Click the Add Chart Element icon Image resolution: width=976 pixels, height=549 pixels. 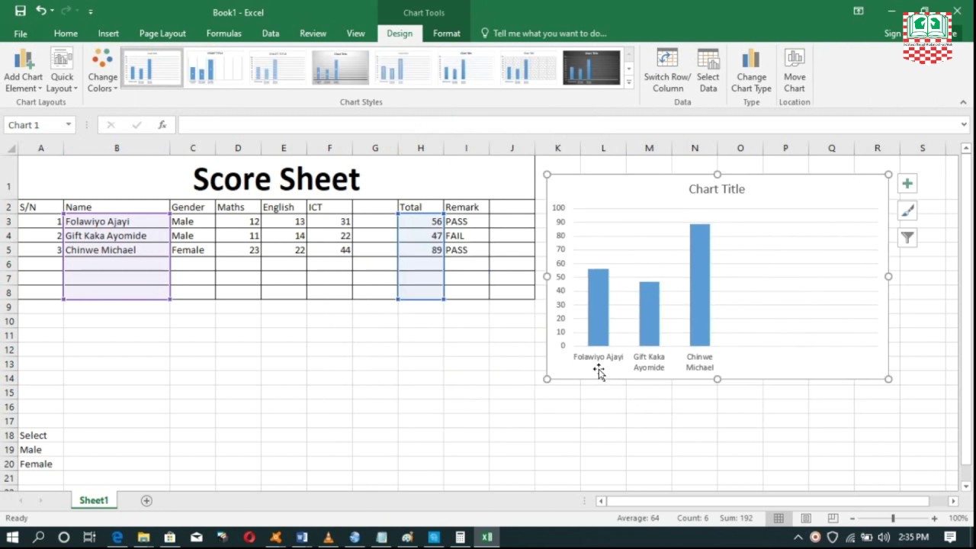point(23,59)
